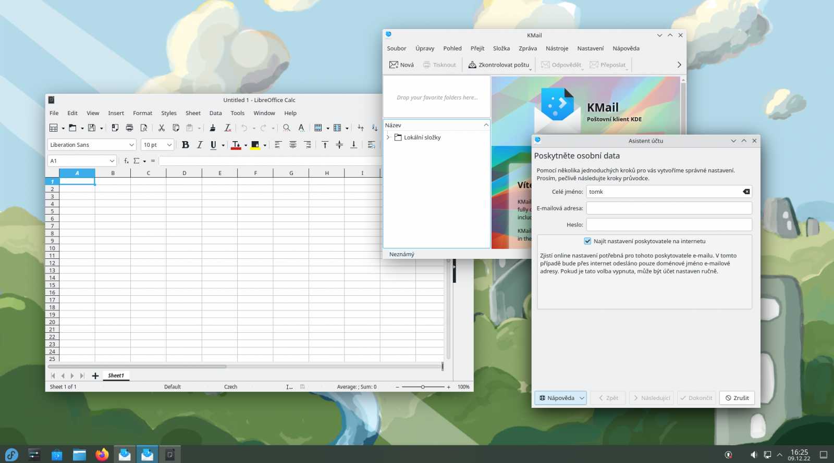Click the Align Top icon in Calc
Screen dimensions: 834x463
325,145
